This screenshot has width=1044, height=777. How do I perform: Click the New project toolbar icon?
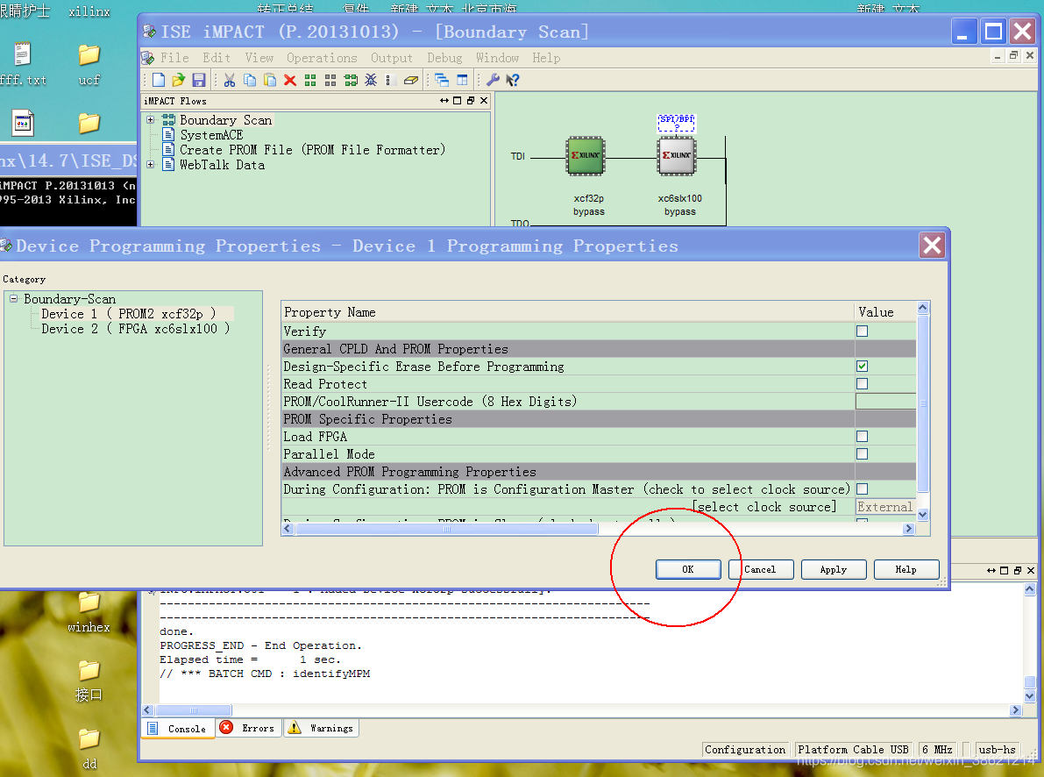159,80
